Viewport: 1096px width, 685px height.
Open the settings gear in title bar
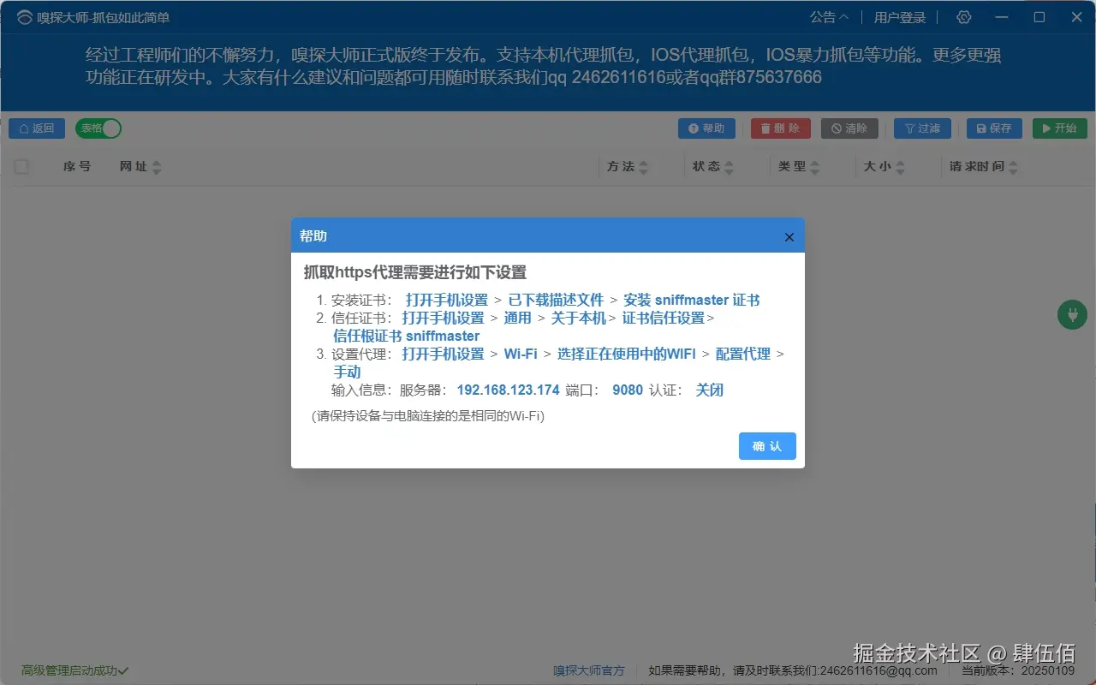964,17
